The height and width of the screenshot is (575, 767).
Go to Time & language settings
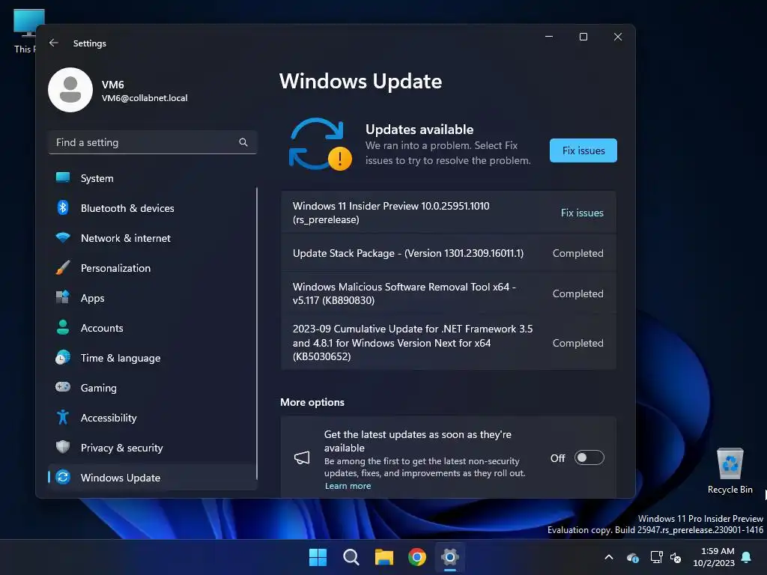coord(152,358)
